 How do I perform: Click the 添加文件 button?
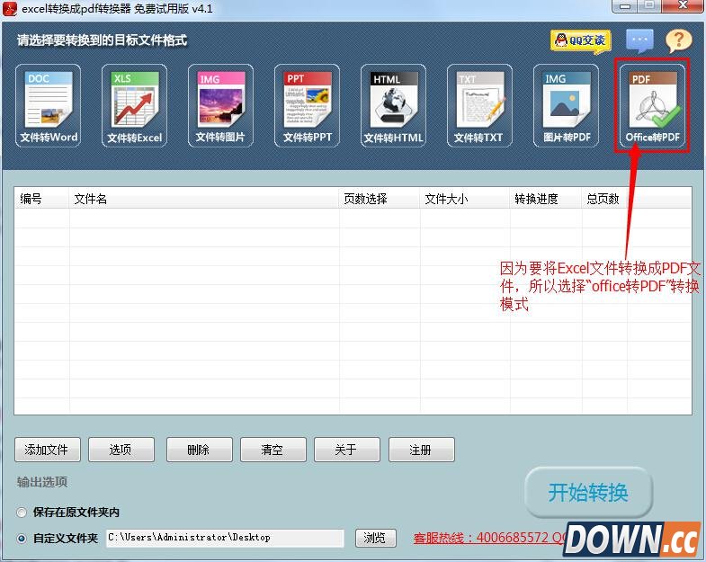click(x=48, y=450)
